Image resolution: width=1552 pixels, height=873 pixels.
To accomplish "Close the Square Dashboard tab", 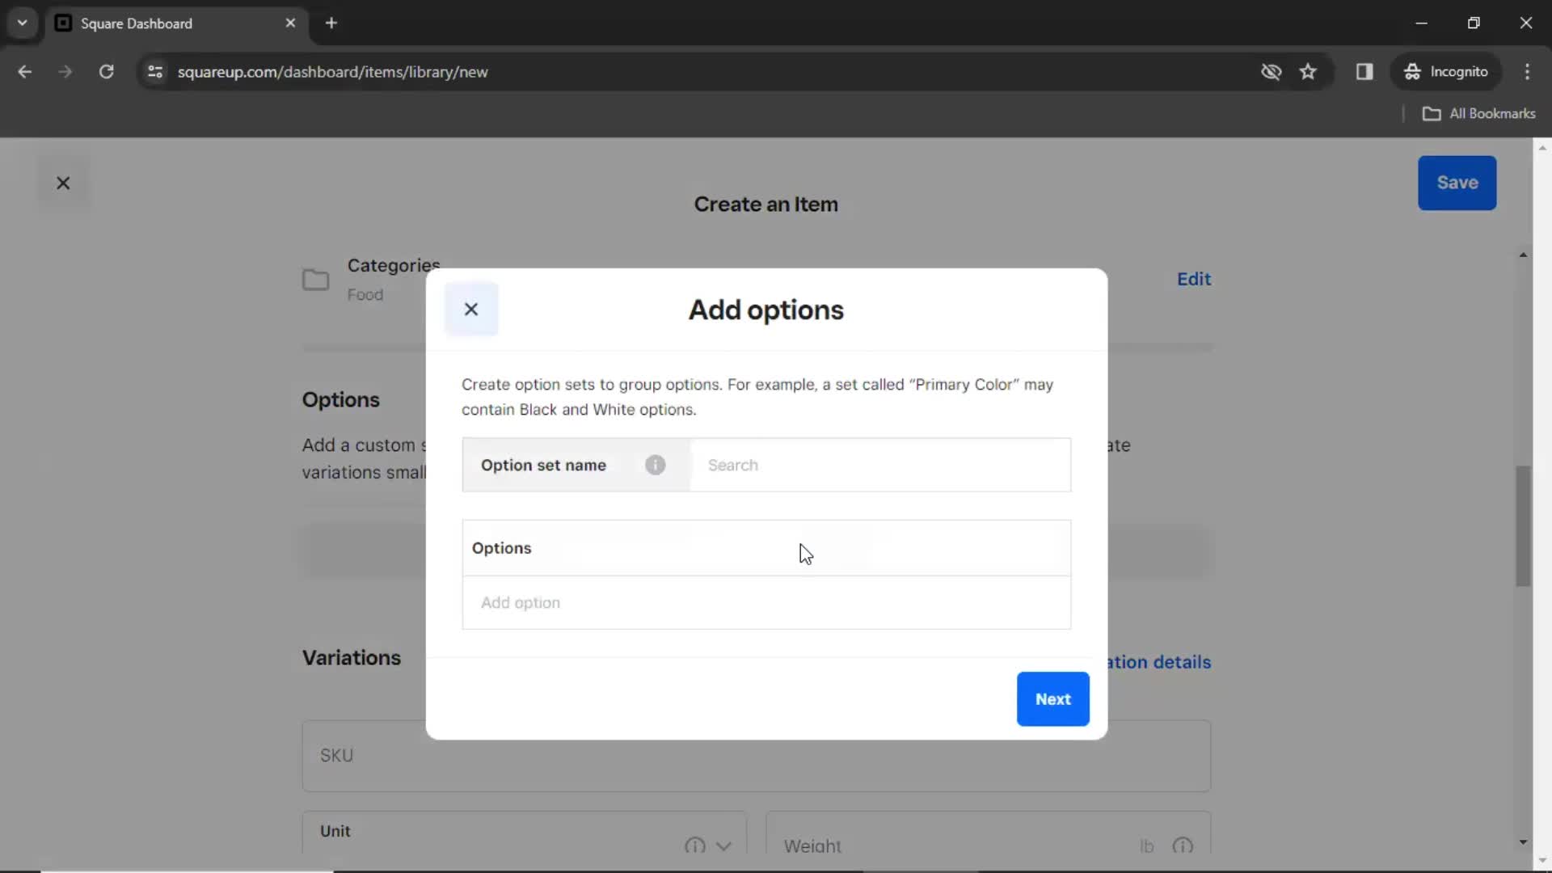I will coord(290,23).
